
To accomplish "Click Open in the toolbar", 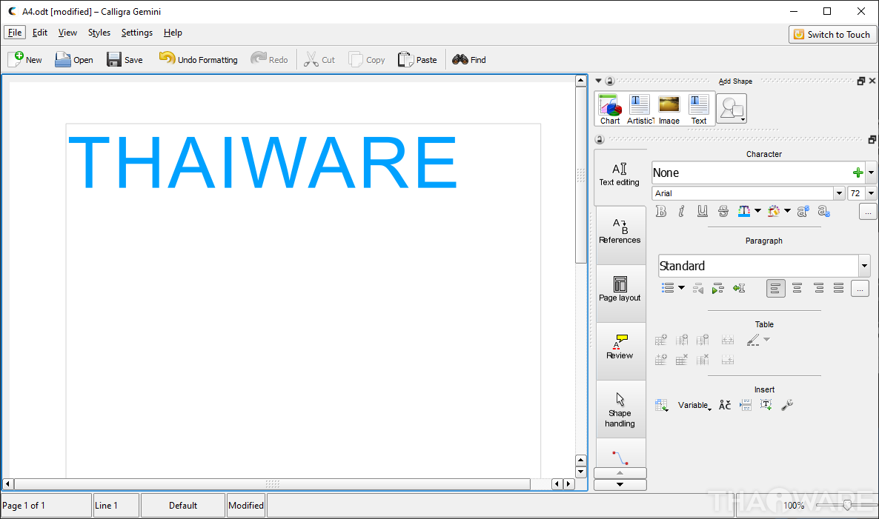I will [74, 59].
